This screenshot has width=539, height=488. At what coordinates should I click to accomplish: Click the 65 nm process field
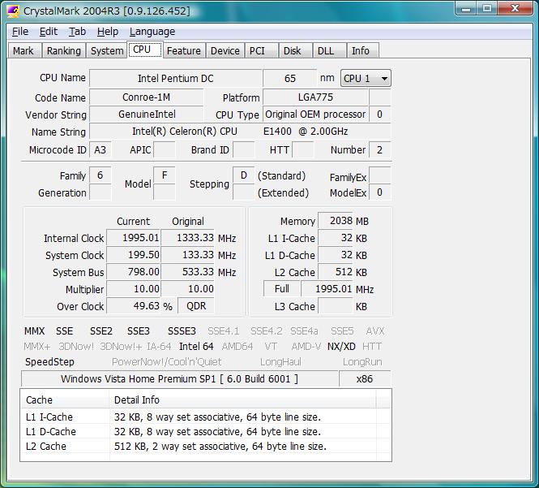pos(290,79)
